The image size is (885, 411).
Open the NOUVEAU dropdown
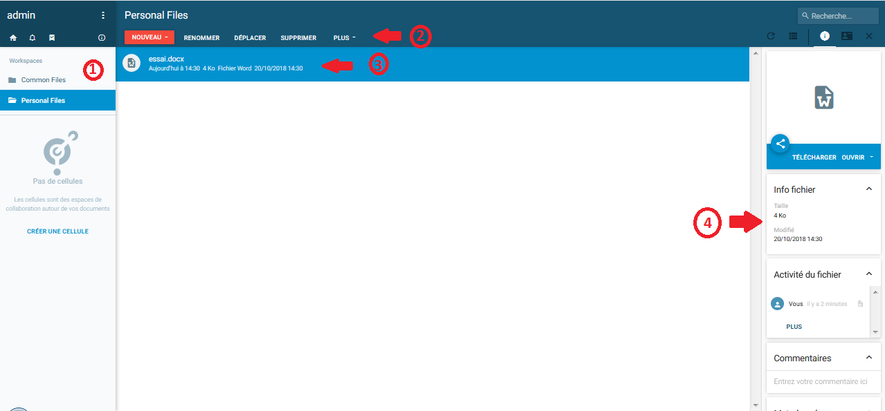(149, 37)
